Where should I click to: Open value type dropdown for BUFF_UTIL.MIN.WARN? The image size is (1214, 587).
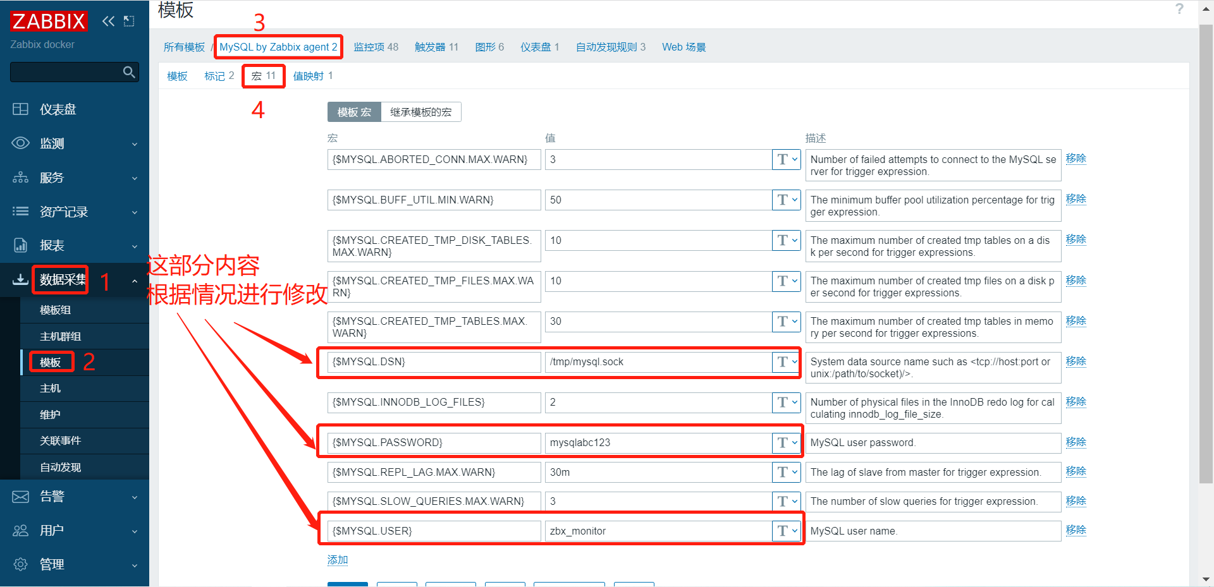pyautogui.click(x=786, y=200)
